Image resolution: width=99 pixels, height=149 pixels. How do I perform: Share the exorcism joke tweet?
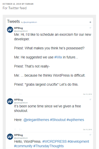[20, 94]
